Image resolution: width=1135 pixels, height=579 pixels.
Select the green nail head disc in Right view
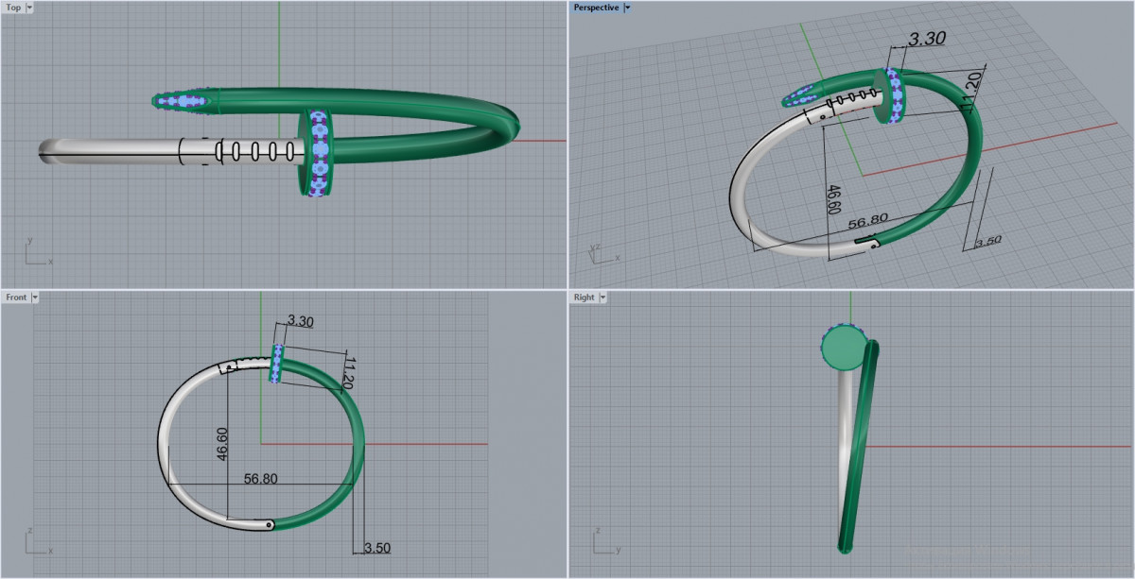tap(842, 349)
